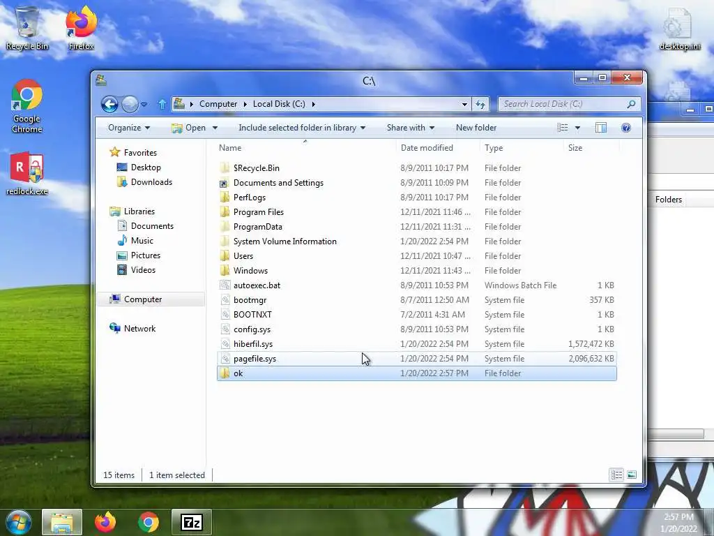Screen dimensions: 714x536
Task: Switch to Details view in status bar
Action: coord(616,475)
